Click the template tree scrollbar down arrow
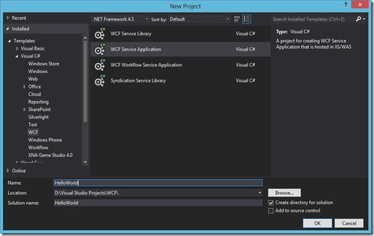Screen dimensions: 374x236 (85, 162)
